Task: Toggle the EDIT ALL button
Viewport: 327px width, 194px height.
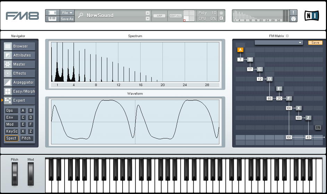Action: (x=175, y=16)
